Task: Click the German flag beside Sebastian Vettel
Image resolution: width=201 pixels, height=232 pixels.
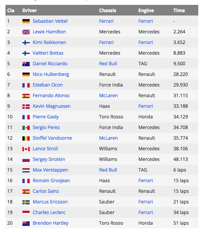Action: [26, 21]
